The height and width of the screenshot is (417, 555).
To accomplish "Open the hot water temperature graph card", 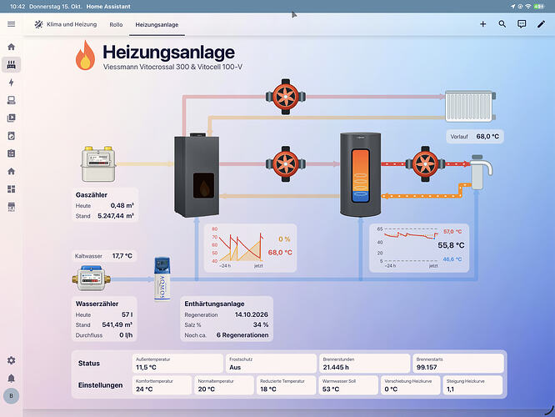I will (419, 248).
